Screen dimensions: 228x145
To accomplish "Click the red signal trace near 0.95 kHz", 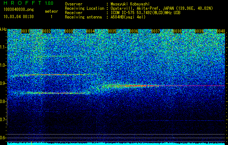I will tap(54, 75).
